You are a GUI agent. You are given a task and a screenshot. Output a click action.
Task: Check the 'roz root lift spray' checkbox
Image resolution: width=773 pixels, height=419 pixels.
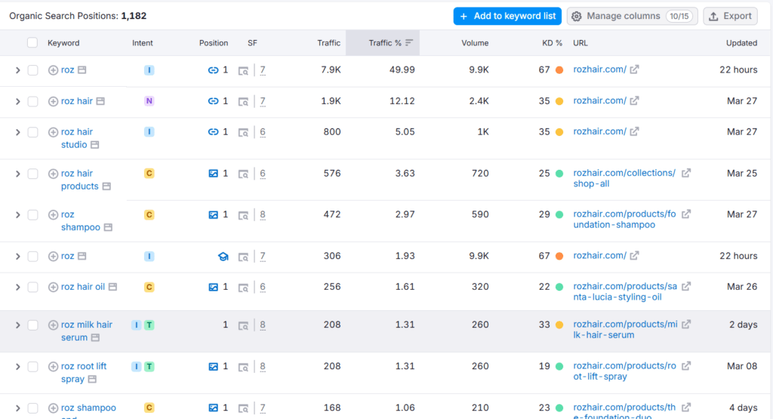32,366
